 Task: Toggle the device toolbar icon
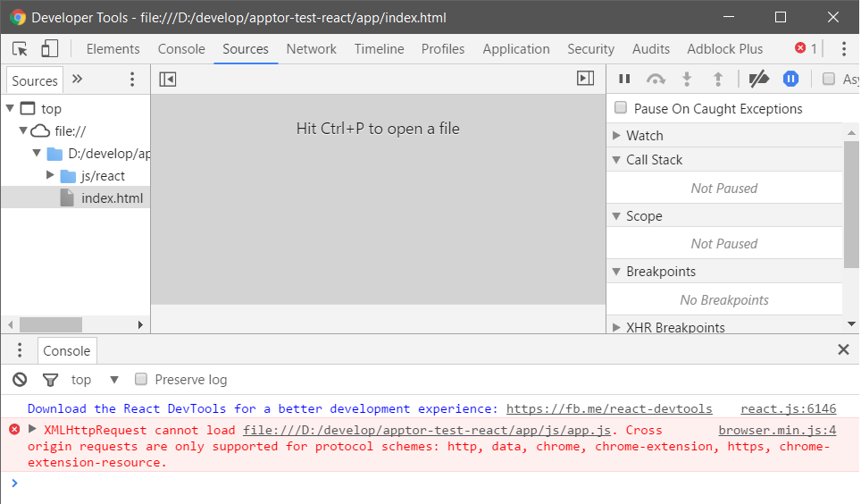(x=49, y=48)
